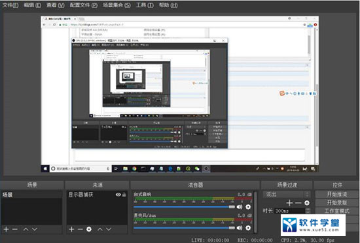Open the 场景集合 menu
The image size is (360, 243).
tap(117, 5)
